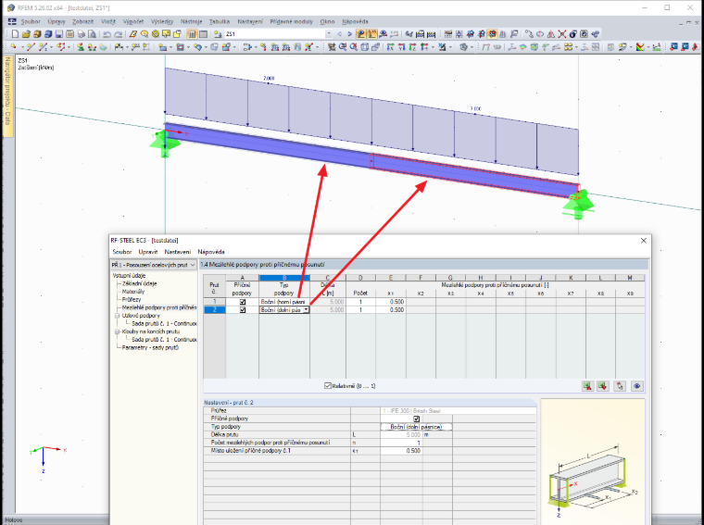Open the Zobrazit menu
704x525 pixels.
tap(83, 21)
